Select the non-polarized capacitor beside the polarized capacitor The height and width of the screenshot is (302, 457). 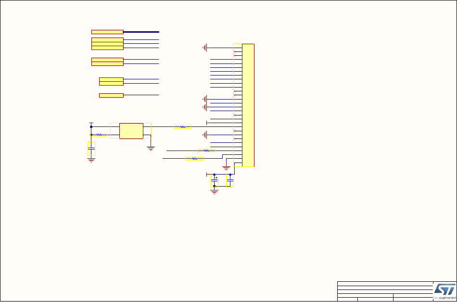(x=230, y=180)
